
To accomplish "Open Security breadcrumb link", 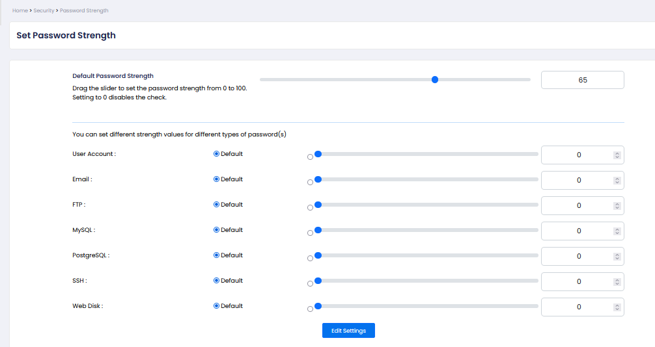I will (44, 11).
